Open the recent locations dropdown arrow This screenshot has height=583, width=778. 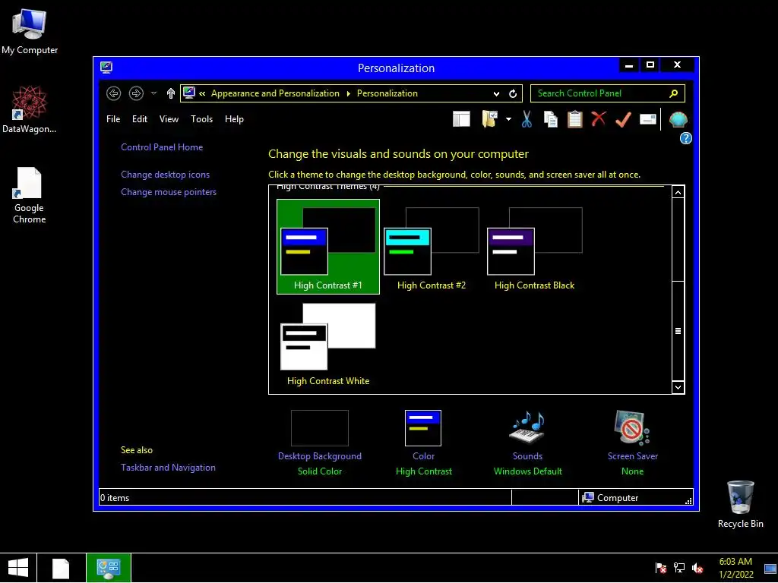tap(153, 93)
